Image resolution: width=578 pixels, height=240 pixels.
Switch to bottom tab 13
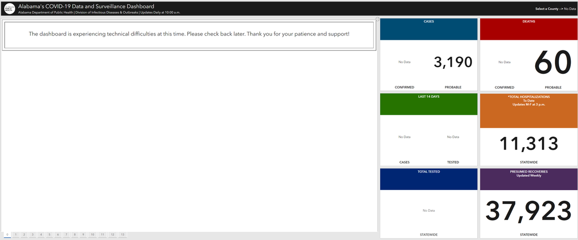click(x=122, y=234)
